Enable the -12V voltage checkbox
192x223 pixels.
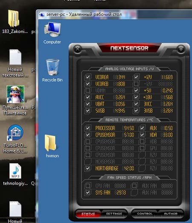point(136,84)
